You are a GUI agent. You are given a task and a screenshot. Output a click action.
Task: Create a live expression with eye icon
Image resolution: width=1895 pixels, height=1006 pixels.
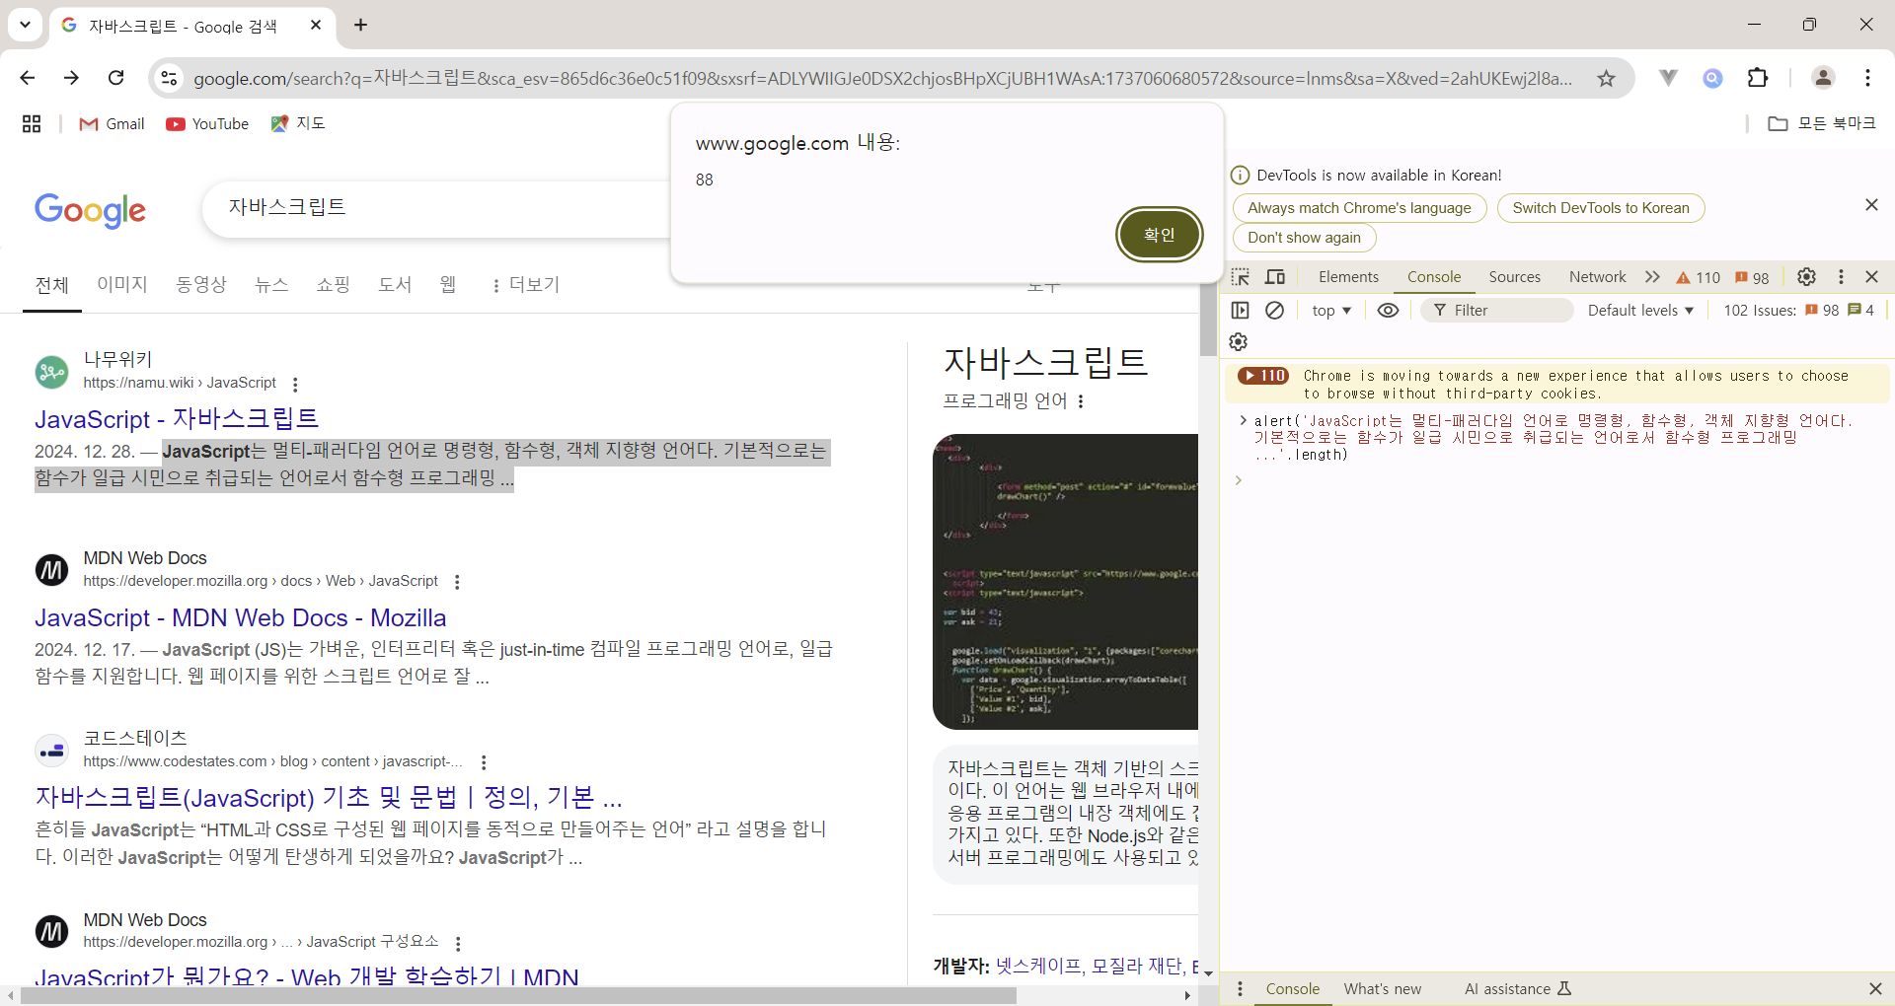[x=1388, y=311]
